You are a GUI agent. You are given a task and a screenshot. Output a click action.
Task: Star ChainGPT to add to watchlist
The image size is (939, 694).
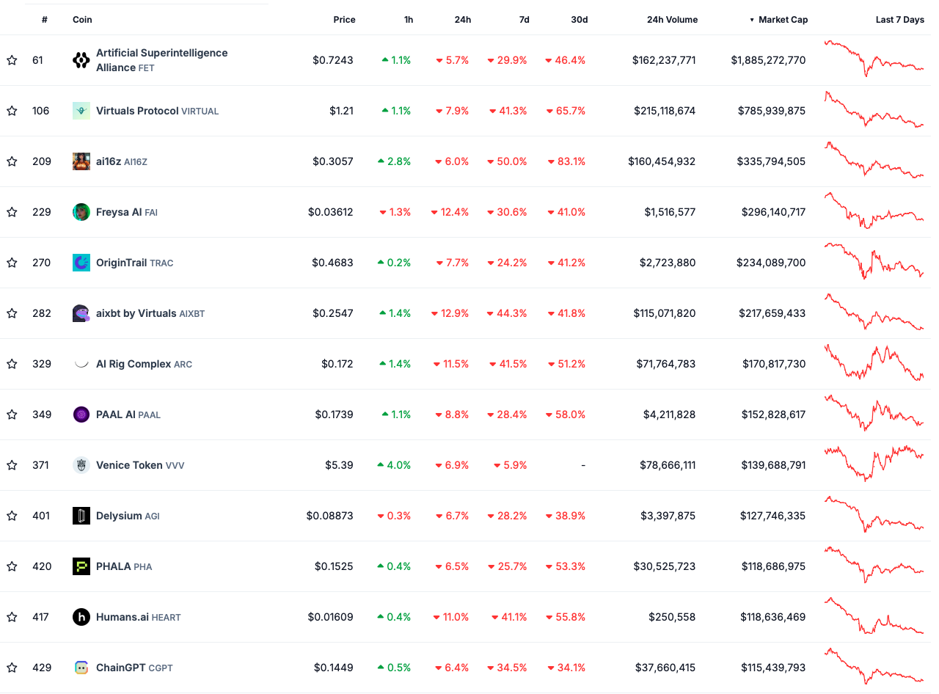click(x=12, y=668)
